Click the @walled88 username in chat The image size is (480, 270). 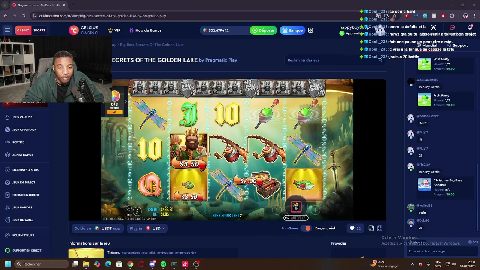[424, 205]
